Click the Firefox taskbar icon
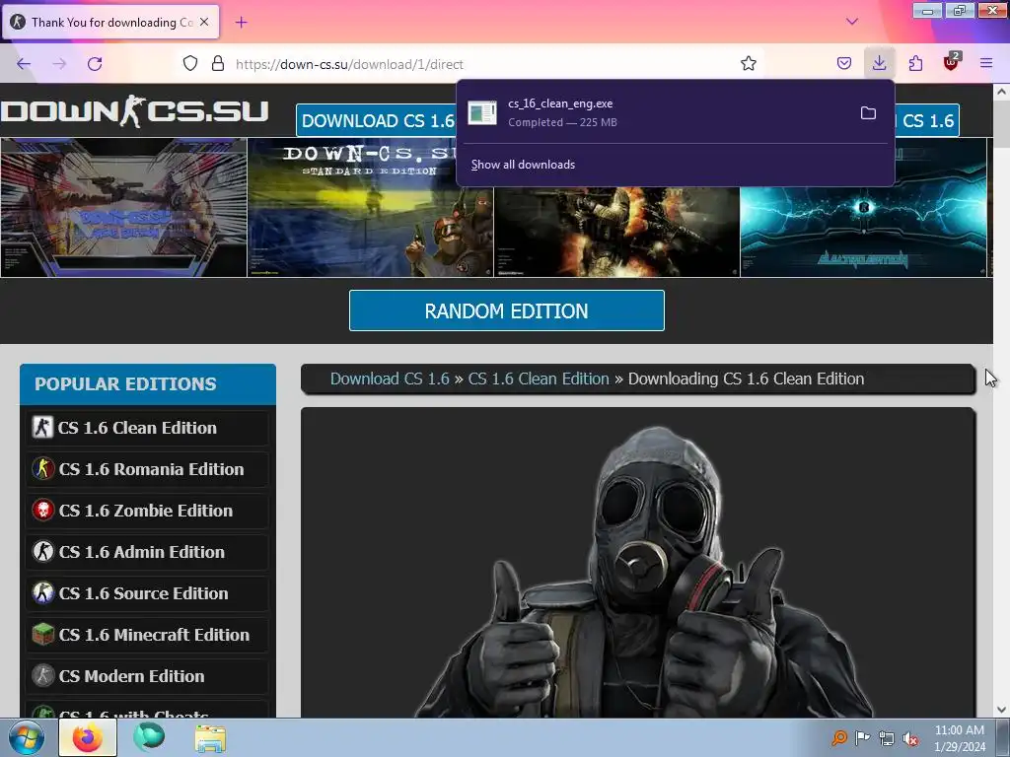This screenshot has height=757, width=1010. 88,737
